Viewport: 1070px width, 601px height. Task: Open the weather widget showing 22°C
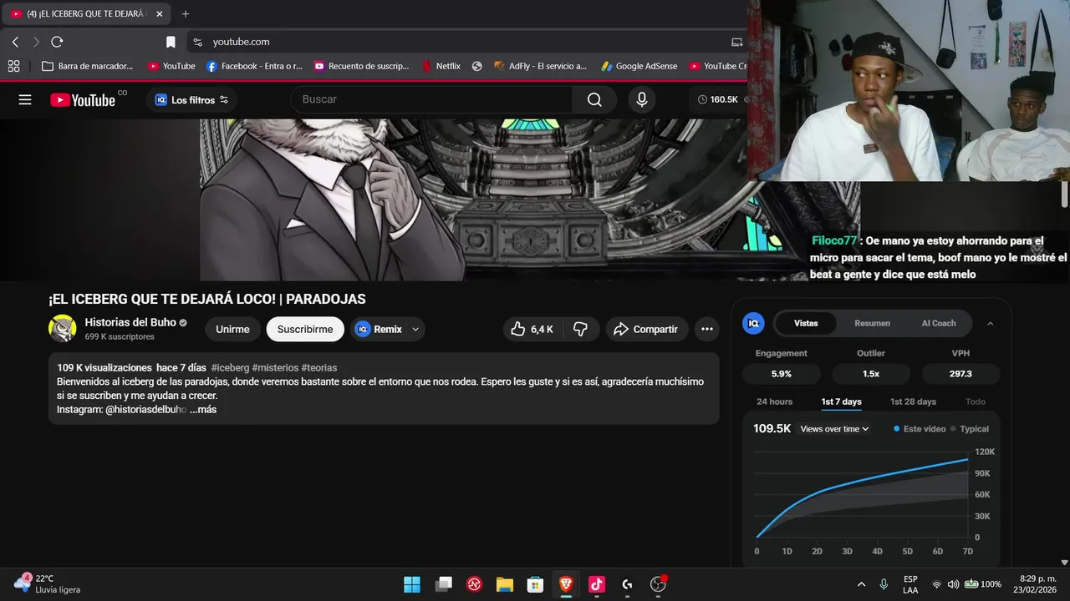pos(48,583)
